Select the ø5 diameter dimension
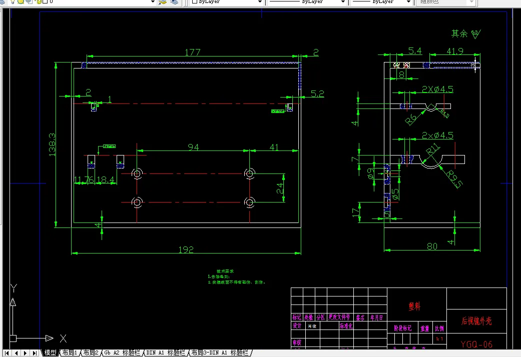Viewport: 521px width, 357px height. [395, 194]
